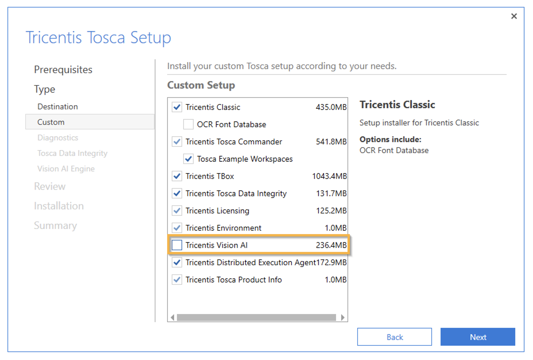
Task: Jump to the Summary step
Action: [x=55, y=226]
